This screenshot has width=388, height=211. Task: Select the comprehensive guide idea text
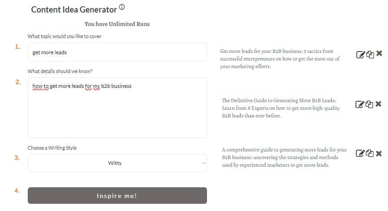284,157
